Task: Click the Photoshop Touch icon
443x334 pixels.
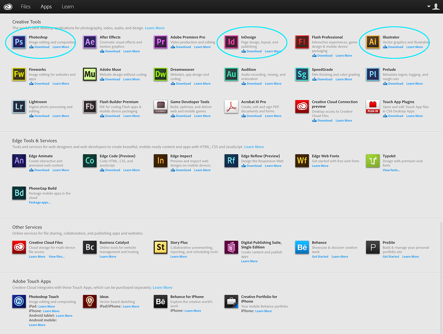Action: pyautogui.click(x=19, y=301)
